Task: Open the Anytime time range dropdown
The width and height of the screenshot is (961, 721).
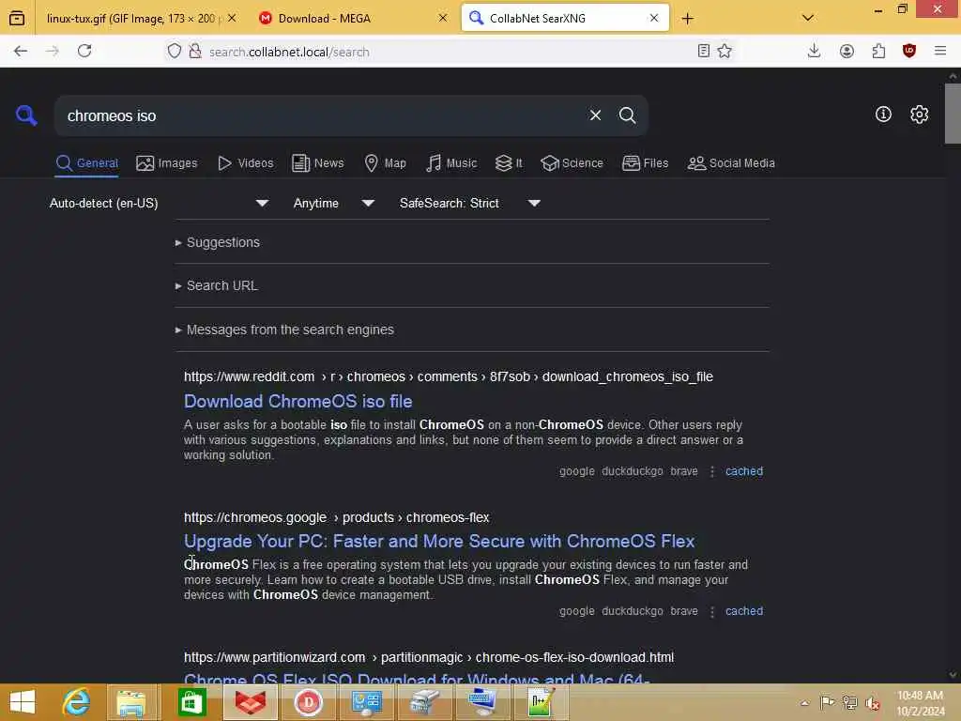Action: (x=333, y=203)
